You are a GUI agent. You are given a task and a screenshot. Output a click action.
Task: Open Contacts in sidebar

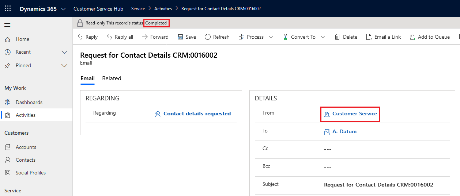pyautogui.click(x=36, y=160)
